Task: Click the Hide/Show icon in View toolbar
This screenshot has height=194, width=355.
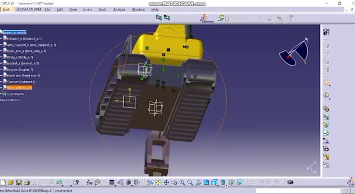Action: (x=231, y=182)
